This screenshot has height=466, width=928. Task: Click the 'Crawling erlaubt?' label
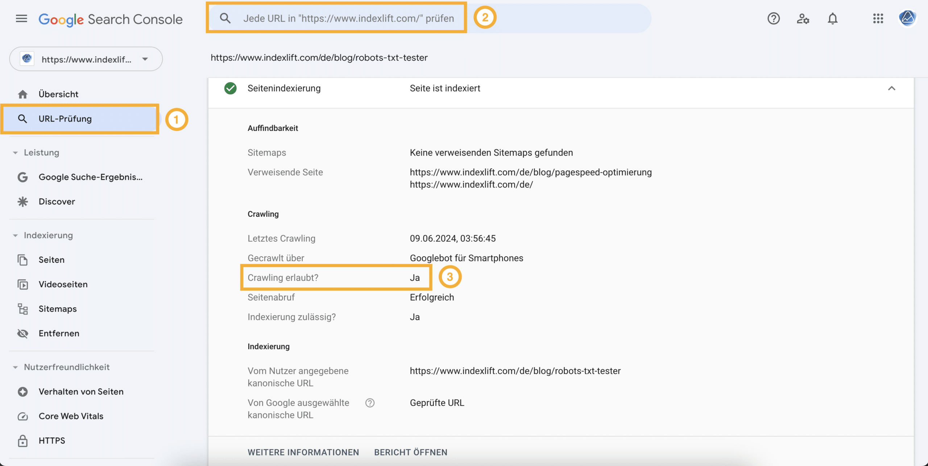[x=283, y=278]
